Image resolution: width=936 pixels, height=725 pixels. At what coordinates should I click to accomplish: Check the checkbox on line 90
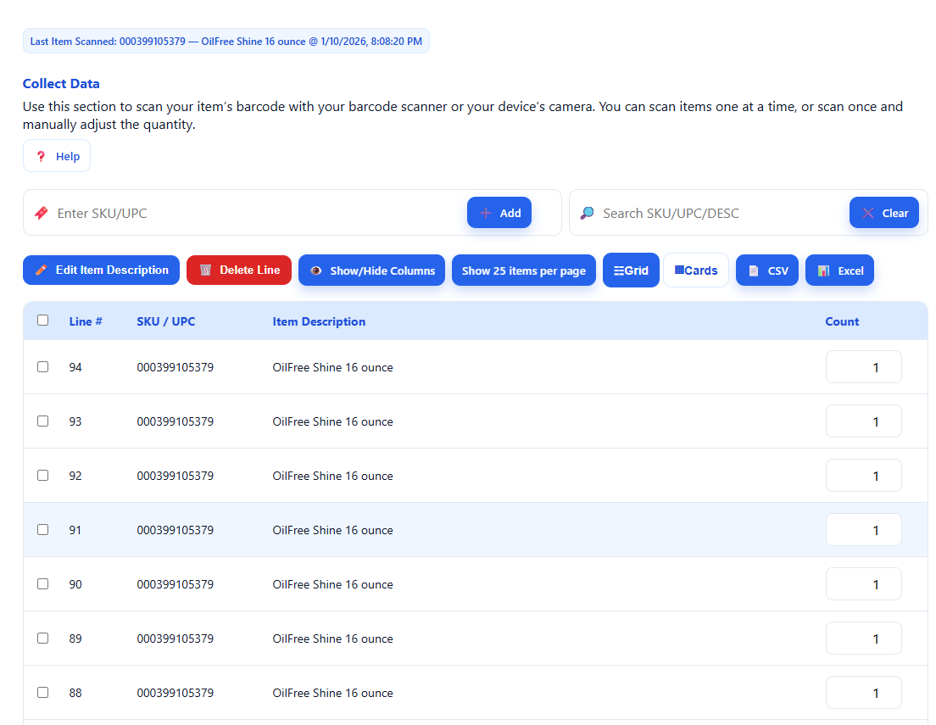tap(42, 583)
